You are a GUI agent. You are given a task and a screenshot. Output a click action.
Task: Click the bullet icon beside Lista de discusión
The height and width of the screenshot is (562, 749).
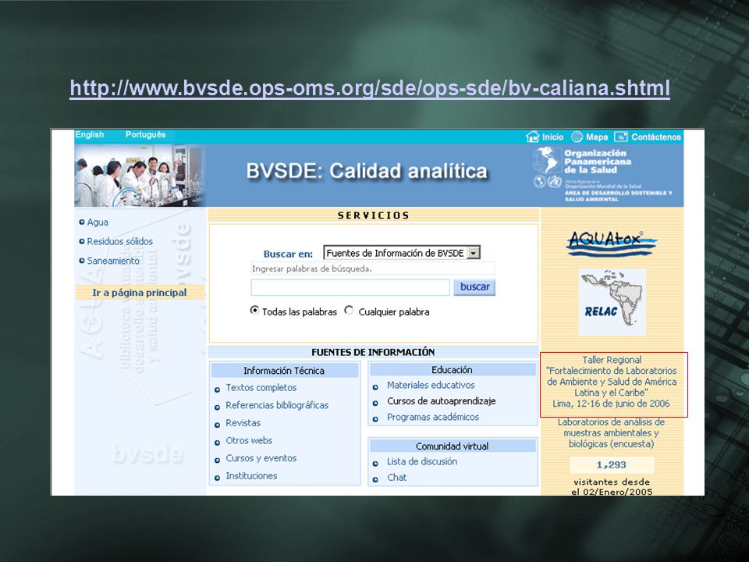375,464
